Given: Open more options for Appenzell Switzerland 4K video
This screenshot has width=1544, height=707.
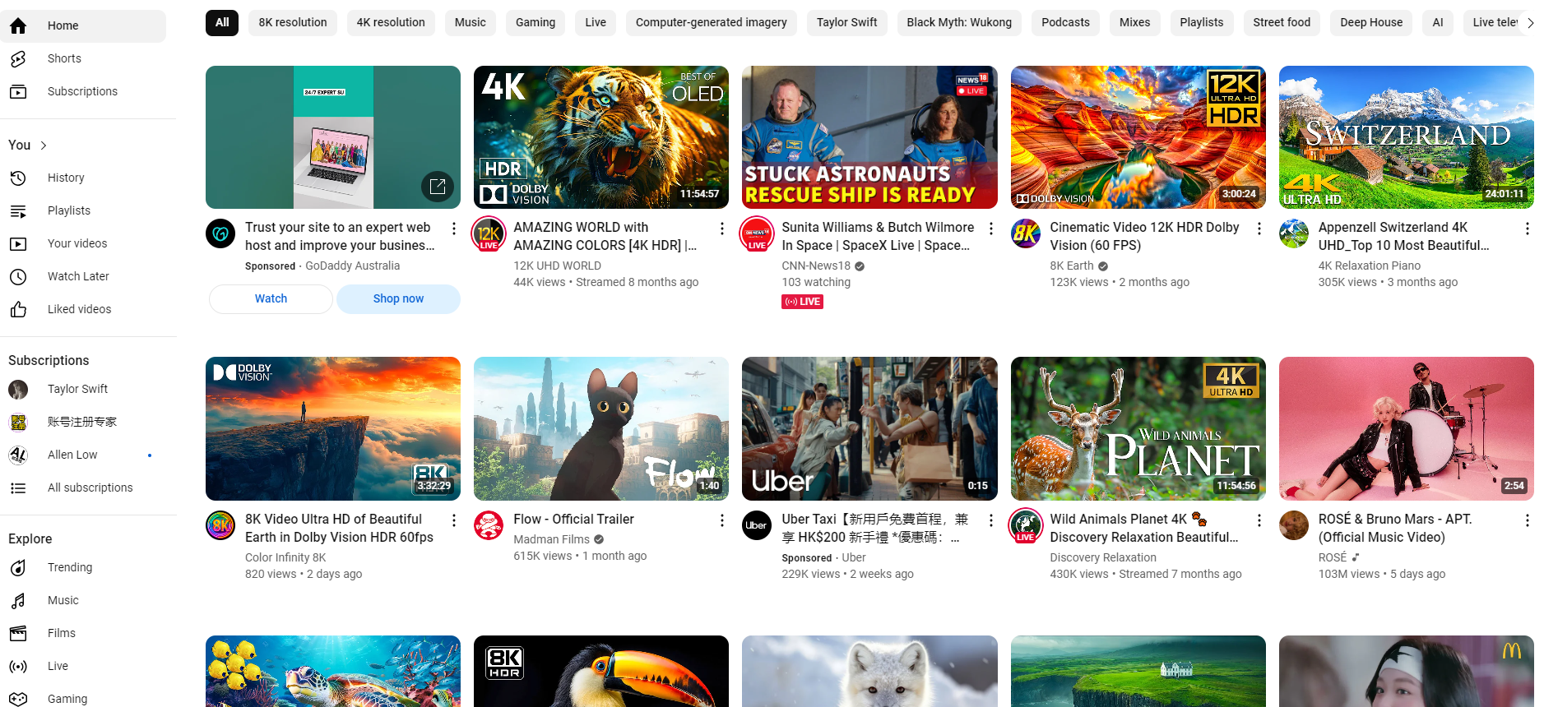Looking at the screenshot, I should click(x=1527, y=228).
